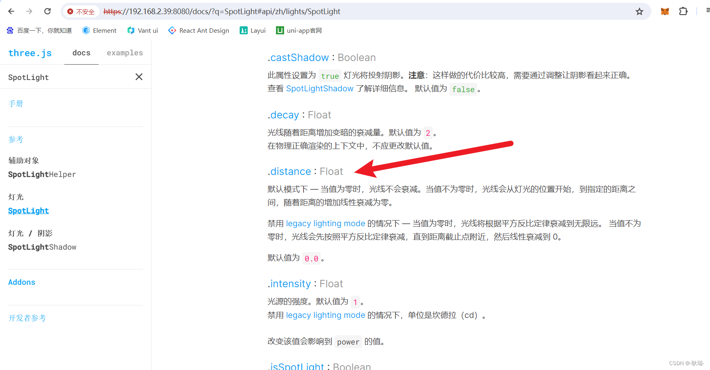Go back to the previous page
This screenshot has width=710, height=370.
point(11,11)
